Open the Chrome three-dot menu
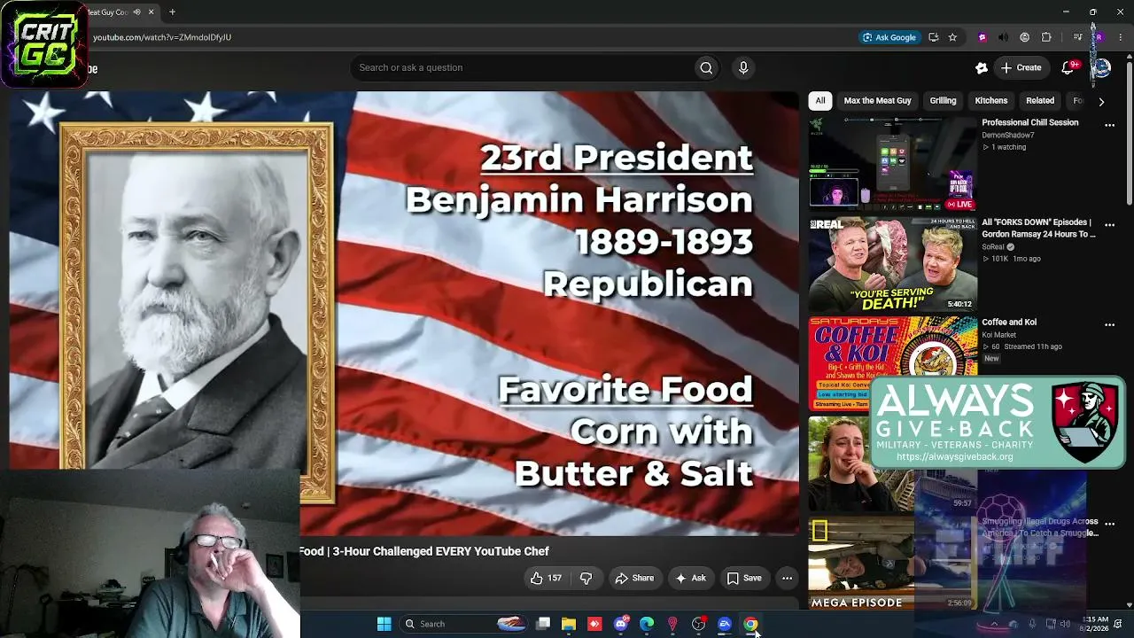Screen dimensions: 1134x638 click(1121, 37)
